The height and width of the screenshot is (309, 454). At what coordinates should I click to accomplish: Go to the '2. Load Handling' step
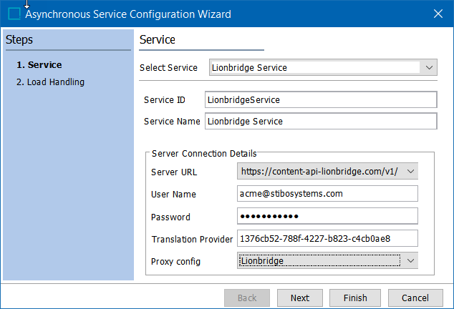pyautogui.click(x=50, y=82)
